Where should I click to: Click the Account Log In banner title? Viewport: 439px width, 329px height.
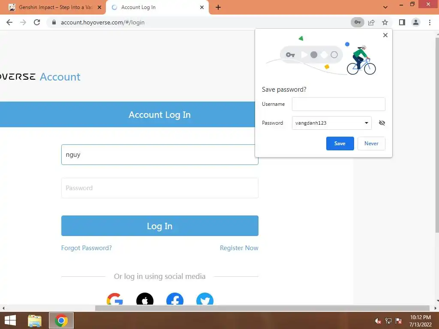point(159,115)
